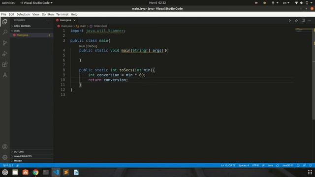The image size is (315, 177).
Task: Open the Search view in activity bar
Action: pos(5,32)
